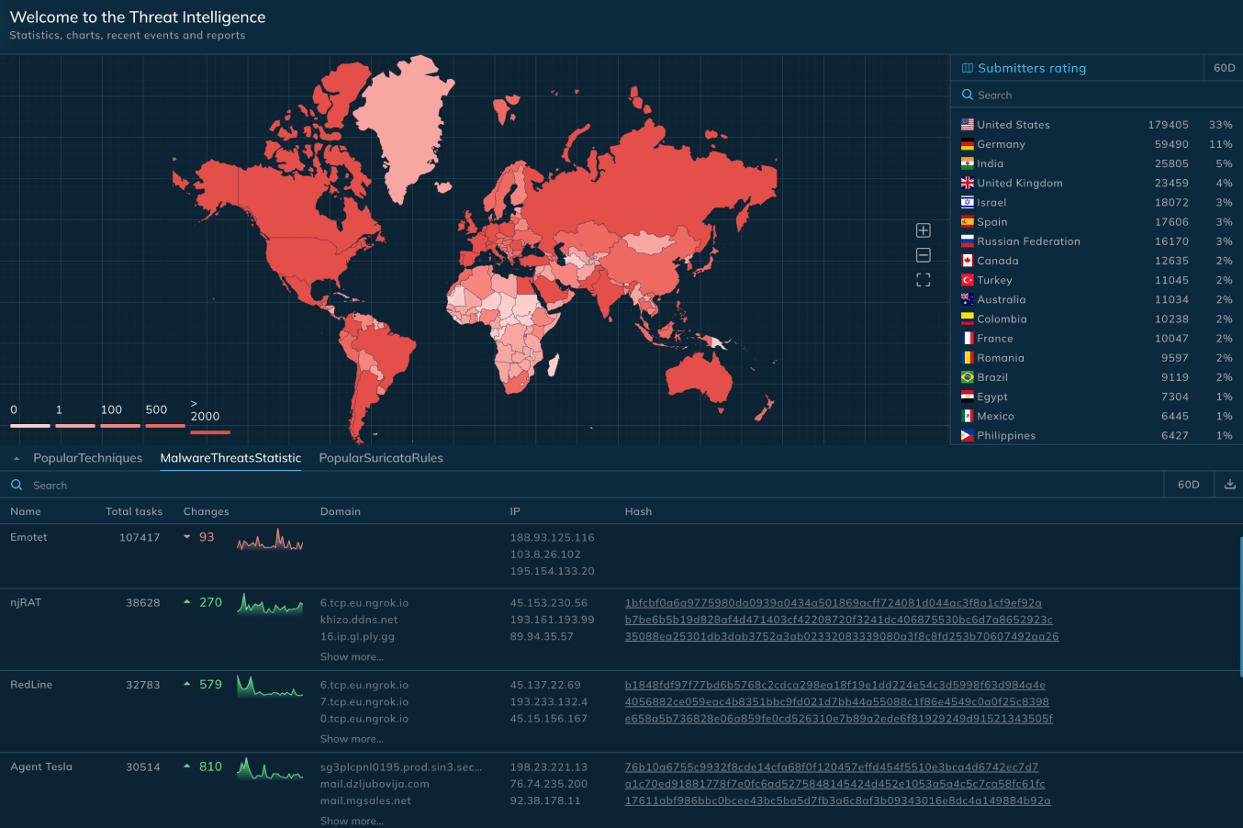This screenshot has height=828, width=1243.
Task: Toggle fullscreen view of the map
Action: click(924, 280)
